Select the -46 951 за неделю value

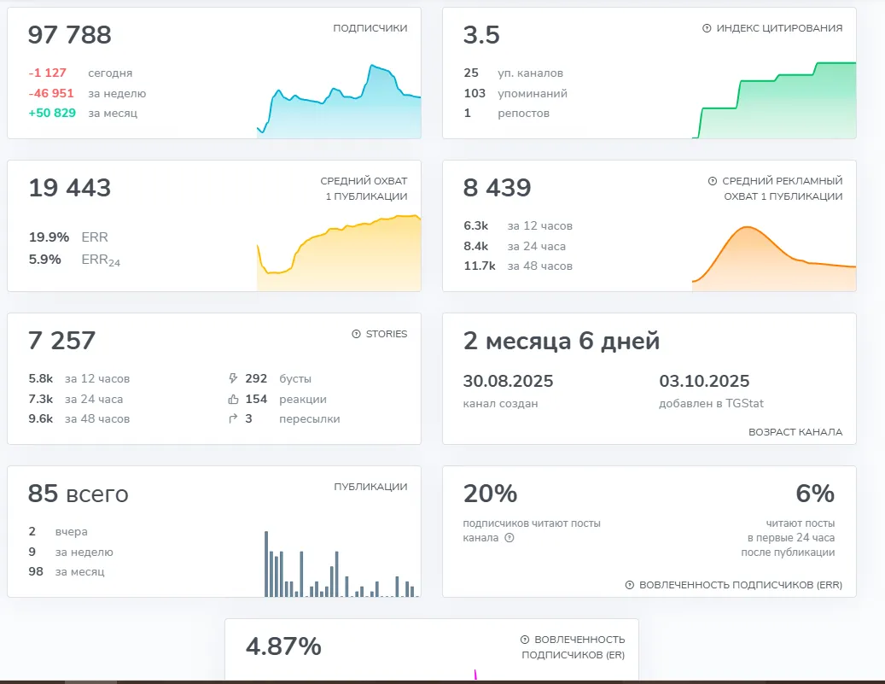click(51, 93)
